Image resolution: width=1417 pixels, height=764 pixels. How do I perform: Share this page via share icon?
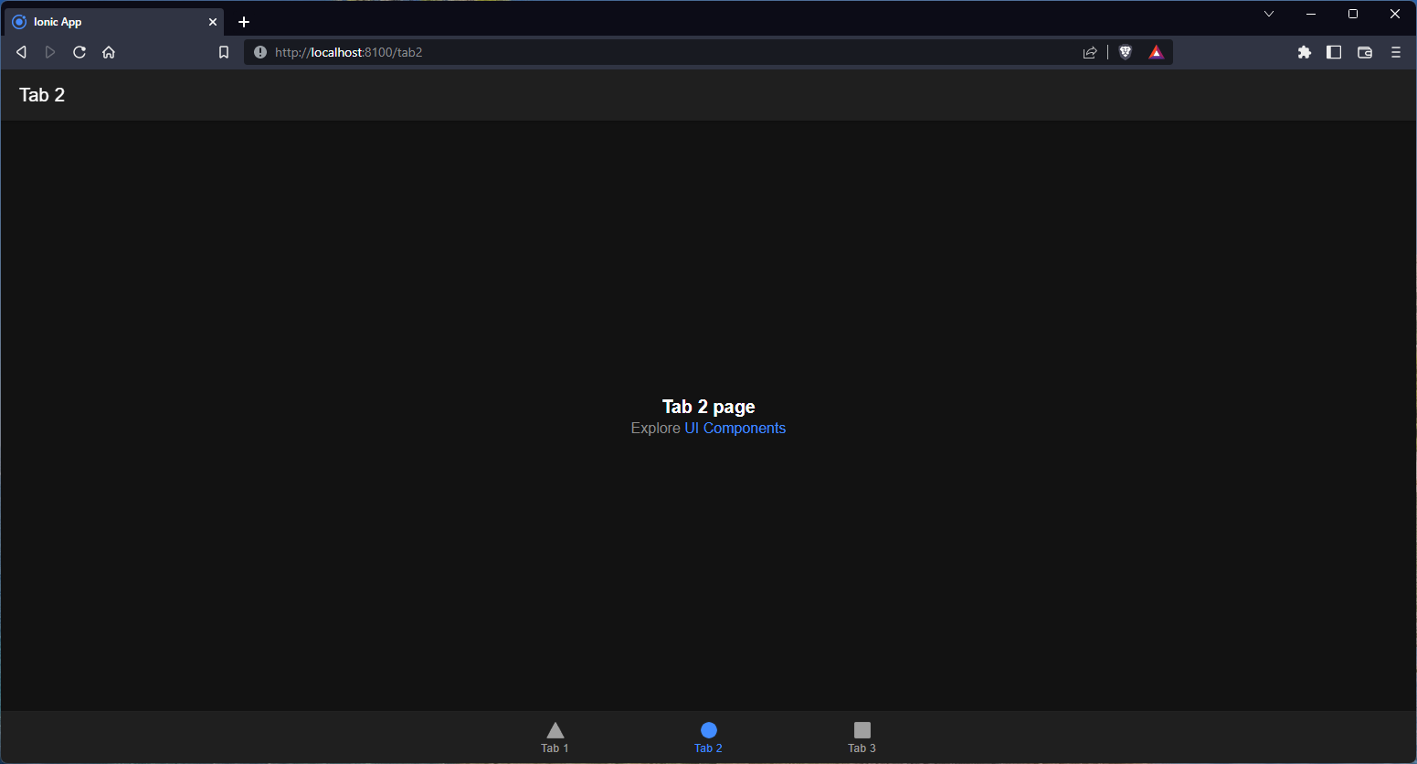pos(1090,52)
